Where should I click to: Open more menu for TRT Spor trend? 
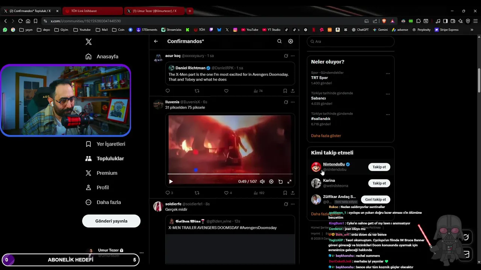[388, 73]
